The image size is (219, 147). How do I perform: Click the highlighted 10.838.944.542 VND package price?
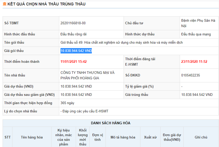point(76,51)
